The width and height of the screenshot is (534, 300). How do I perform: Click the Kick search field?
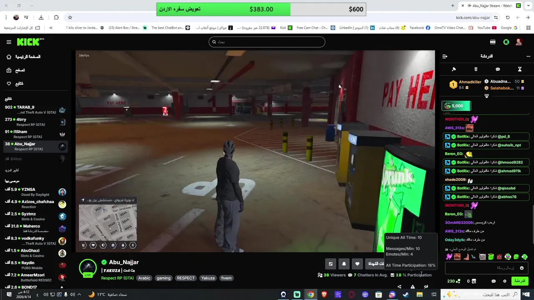[x=267, y=42]
